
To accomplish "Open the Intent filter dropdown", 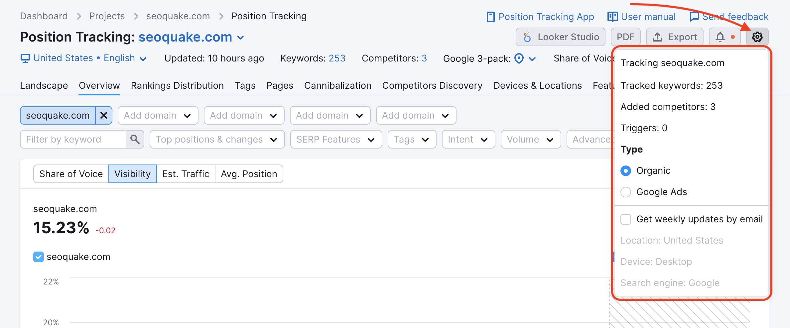I will coord(468,139).
